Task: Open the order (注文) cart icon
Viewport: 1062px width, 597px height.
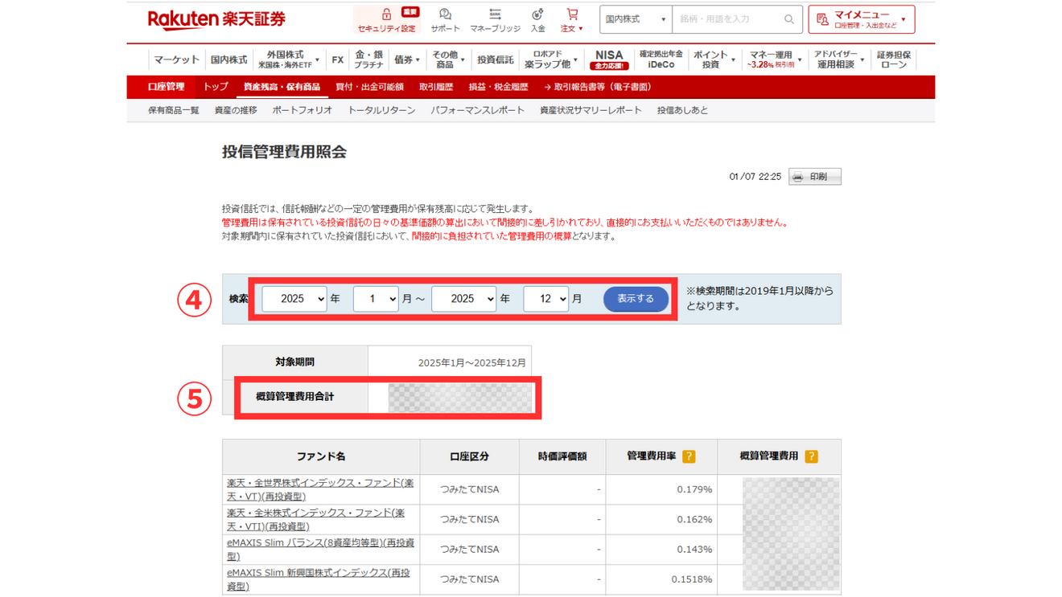Action: point(572,14)
